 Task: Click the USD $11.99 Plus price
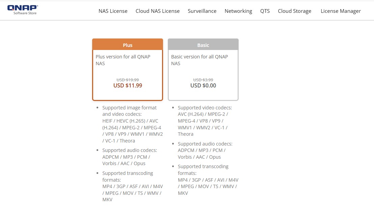(128, 86)
